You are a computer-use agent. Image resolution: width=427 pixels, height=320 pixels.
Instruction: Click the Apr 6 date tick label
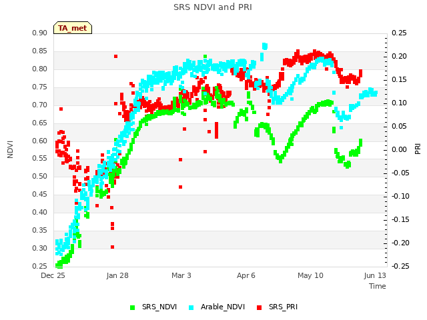click(246, 275)
